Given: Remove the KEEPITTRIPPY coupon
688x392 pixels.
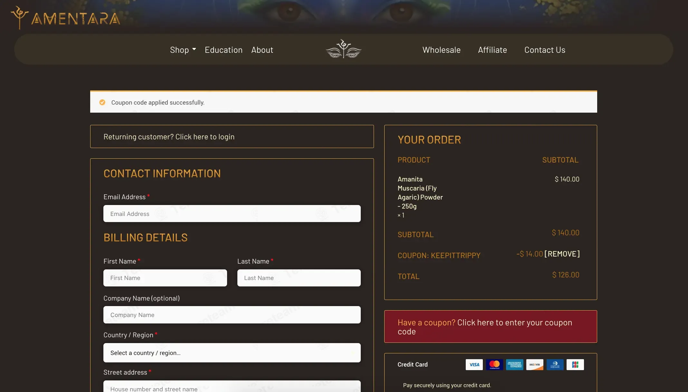Looking at the screenshot, I should click(562, 254).
